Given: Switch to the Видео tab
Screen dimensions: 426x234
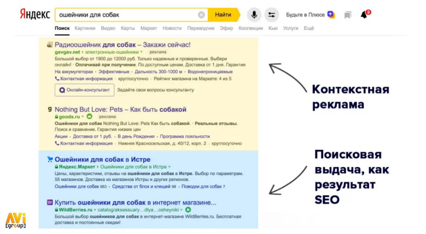Looking at the screenshot, I should pos(108,28).
